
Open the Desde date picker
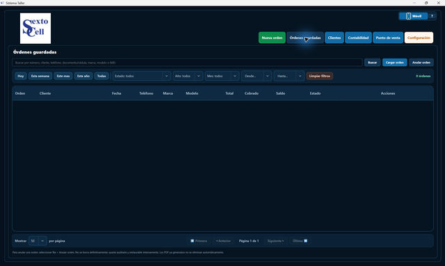(x=257, y=76)
